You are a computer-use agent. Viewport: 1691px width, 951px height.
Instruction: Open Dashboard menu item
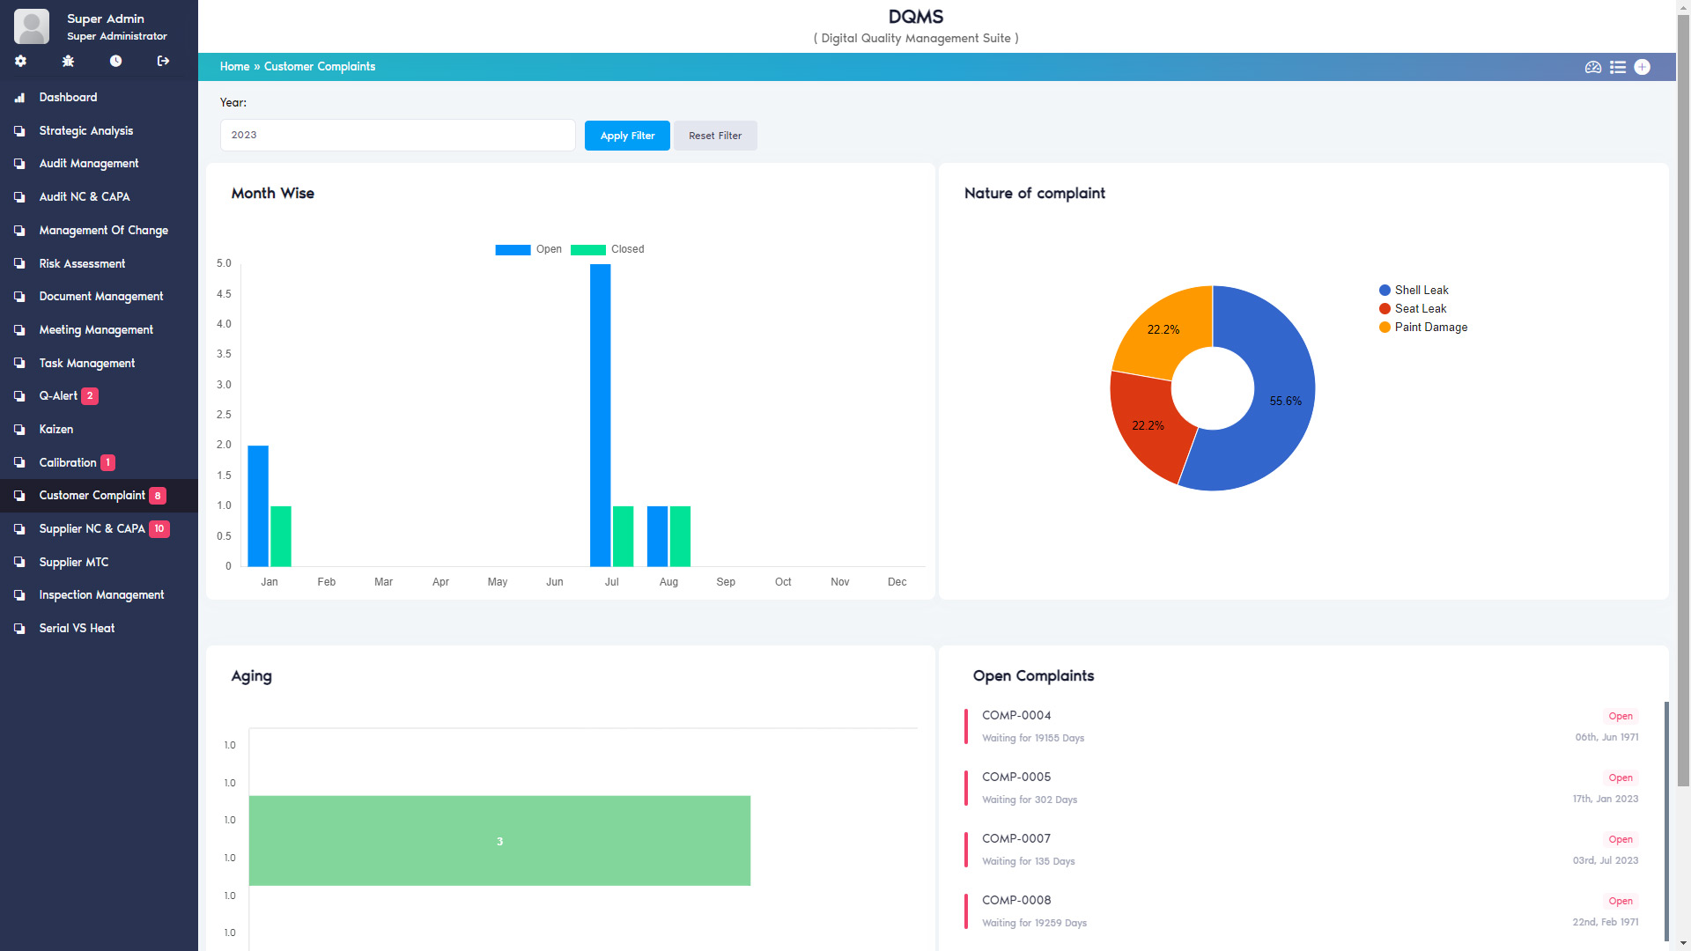tap(99, 98)
